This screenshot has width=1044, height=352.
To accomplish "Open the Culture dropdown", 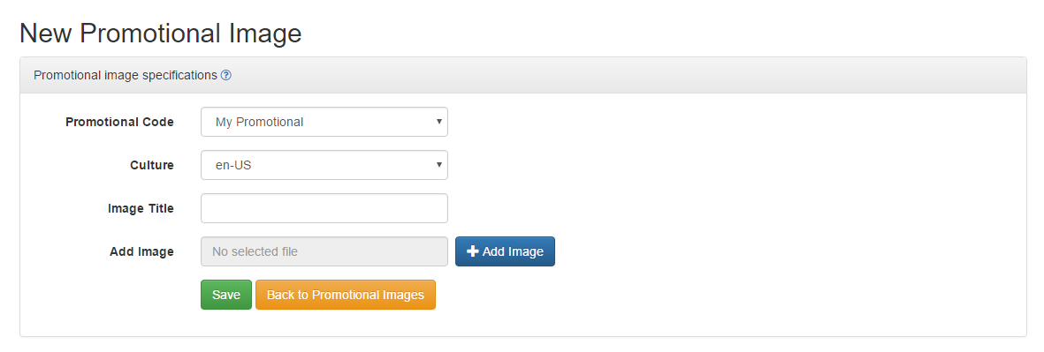I will [x=324, y=165].
